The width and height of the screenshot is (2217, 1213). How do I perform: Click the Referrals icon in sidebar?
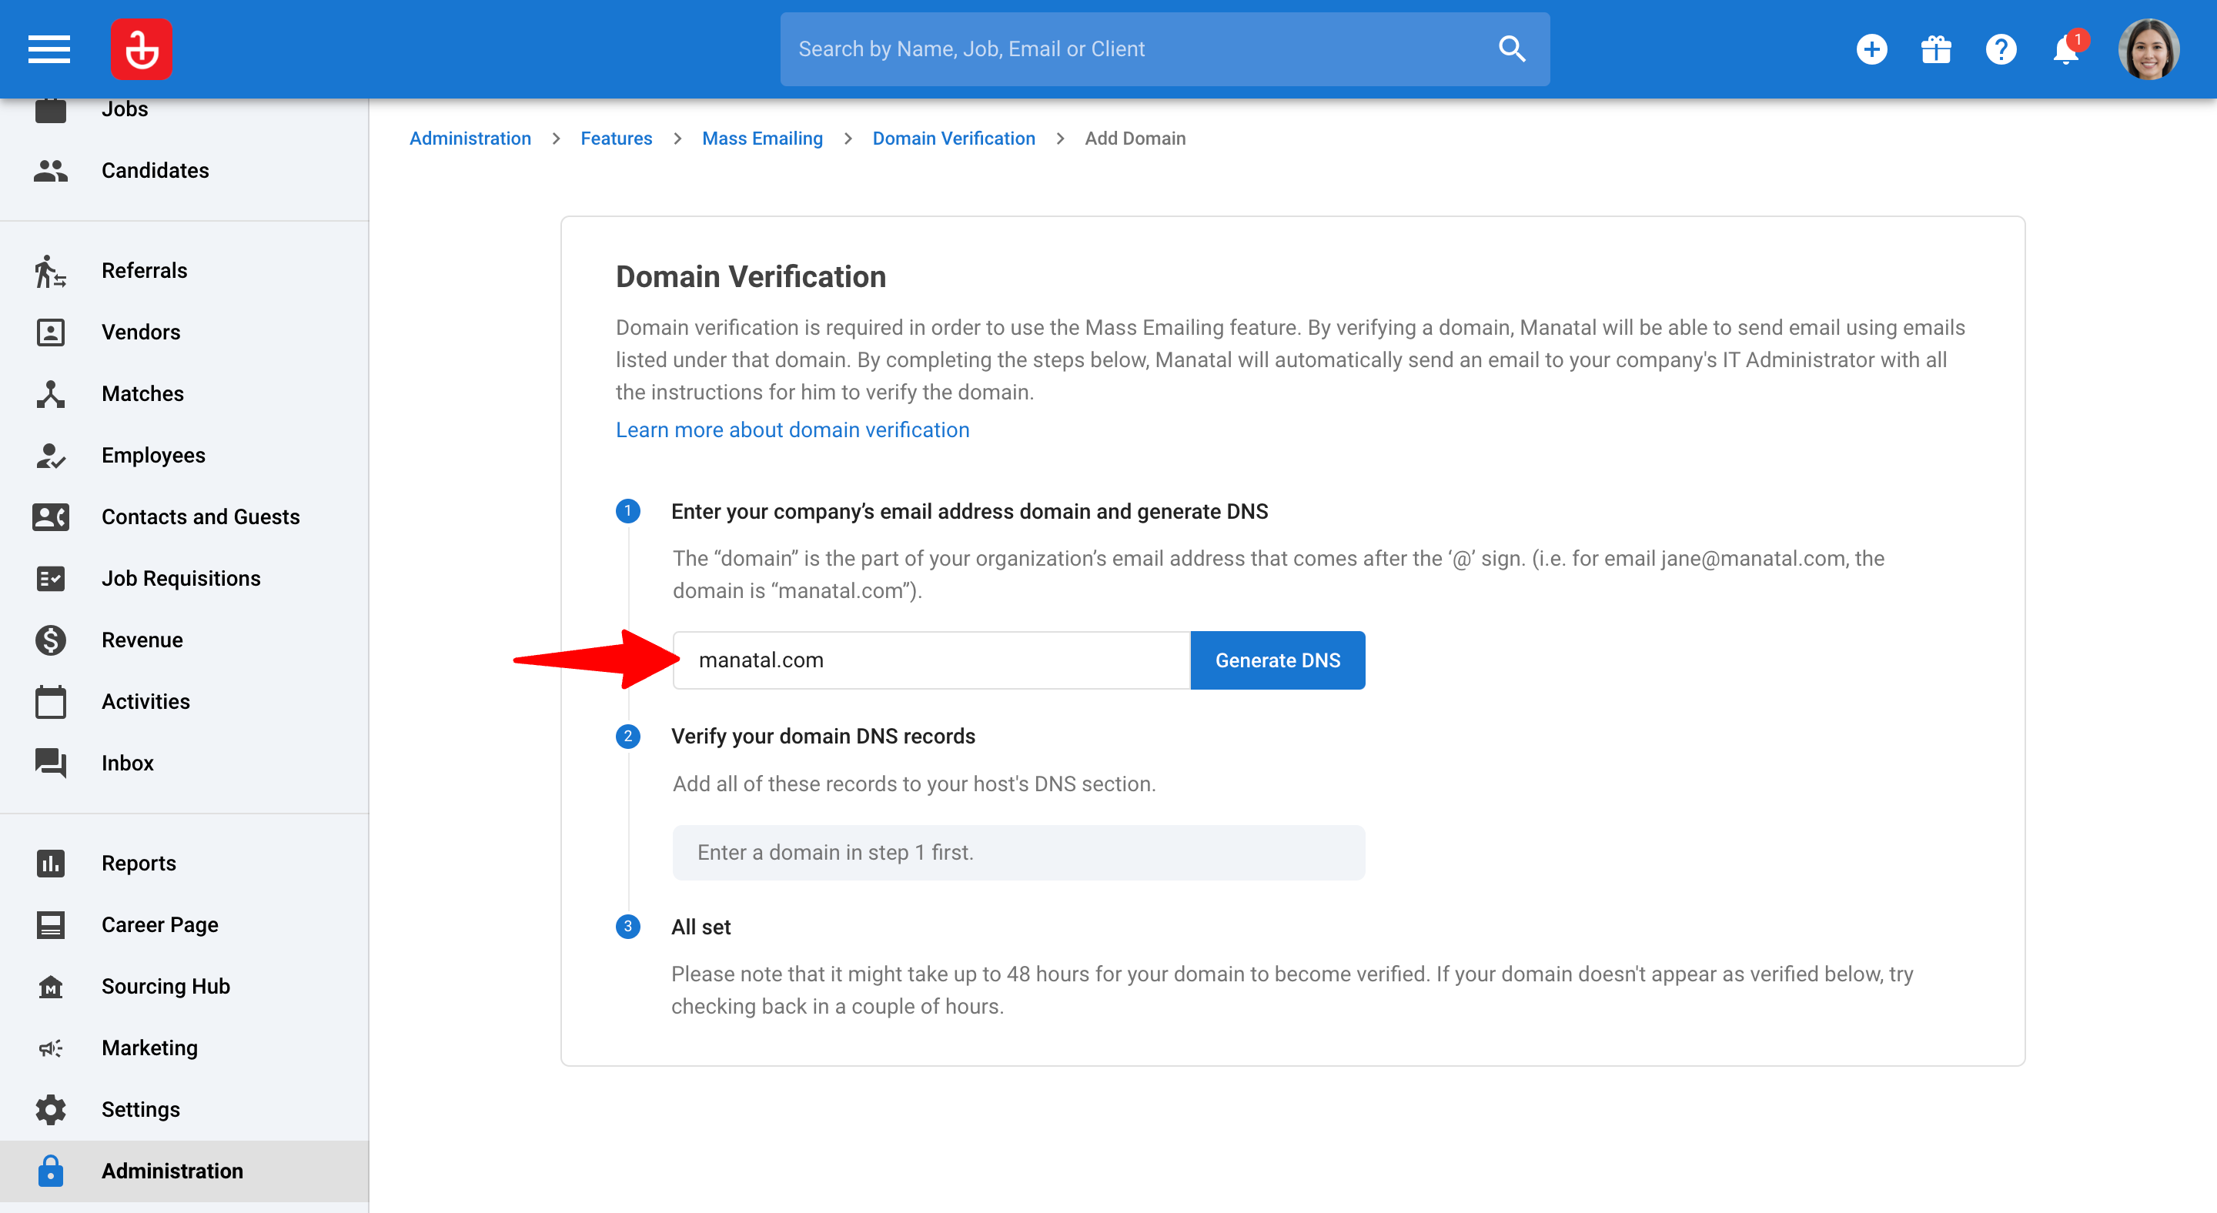[x=51, y=270]
